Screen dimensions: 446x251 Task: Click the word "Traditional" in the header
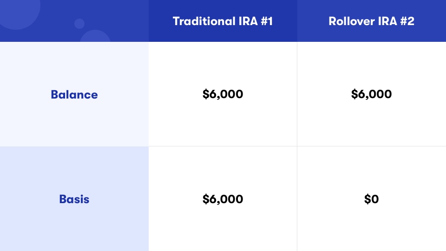tap(204, 21)
